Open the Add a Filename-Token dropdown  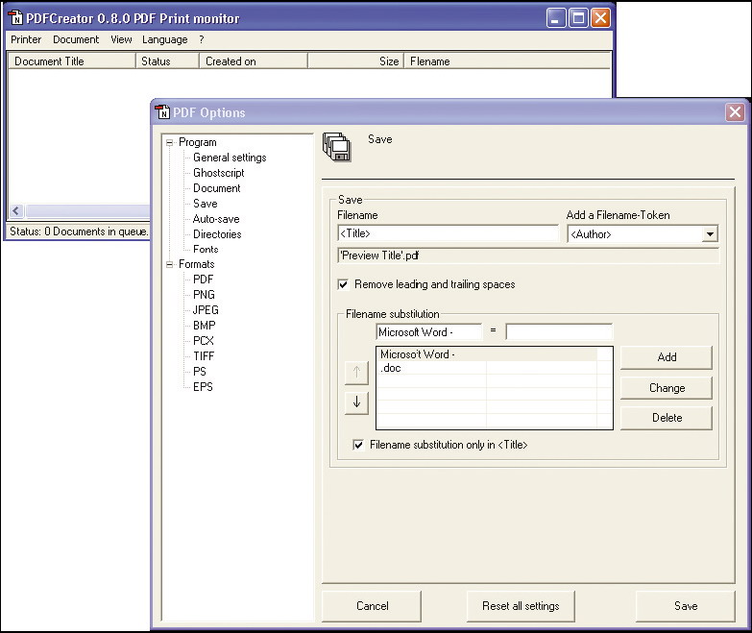coord(710,234)
